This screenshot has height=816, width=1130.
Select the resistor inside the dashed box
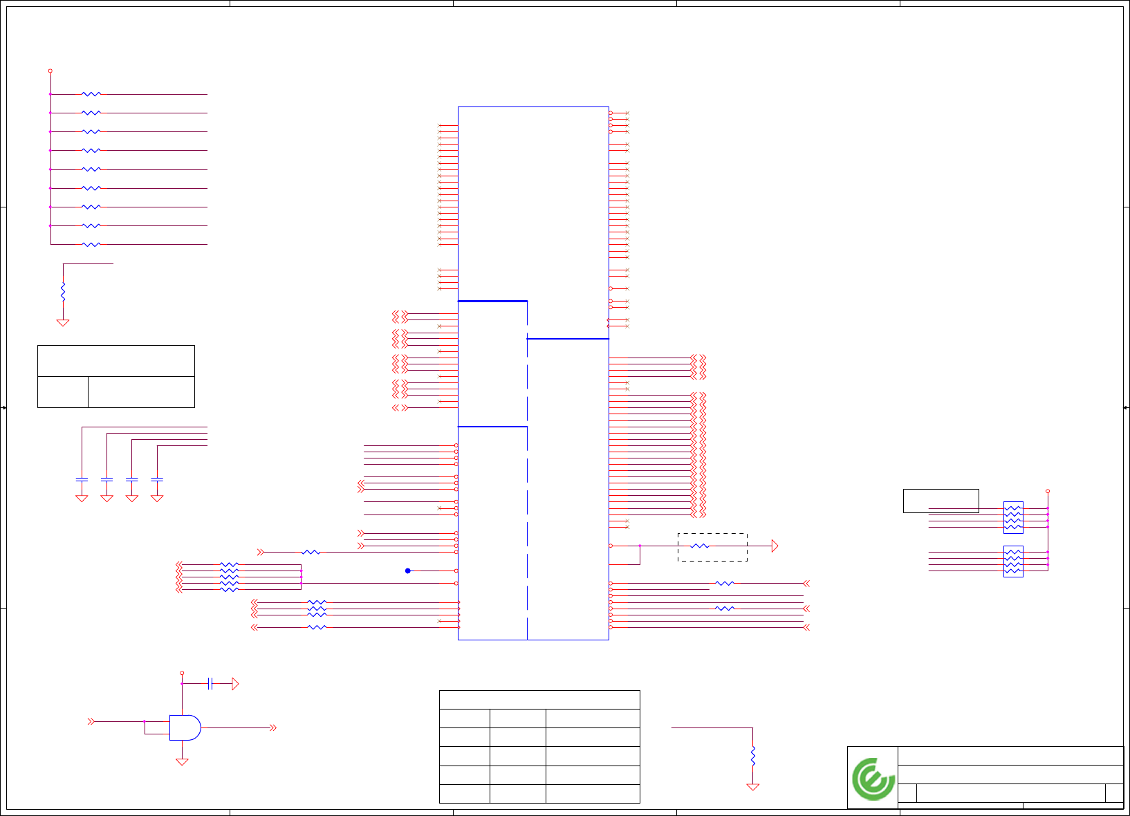[700, 546]
